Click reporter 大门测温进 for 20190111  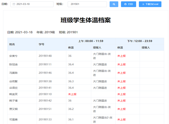[x=100, y=64]
